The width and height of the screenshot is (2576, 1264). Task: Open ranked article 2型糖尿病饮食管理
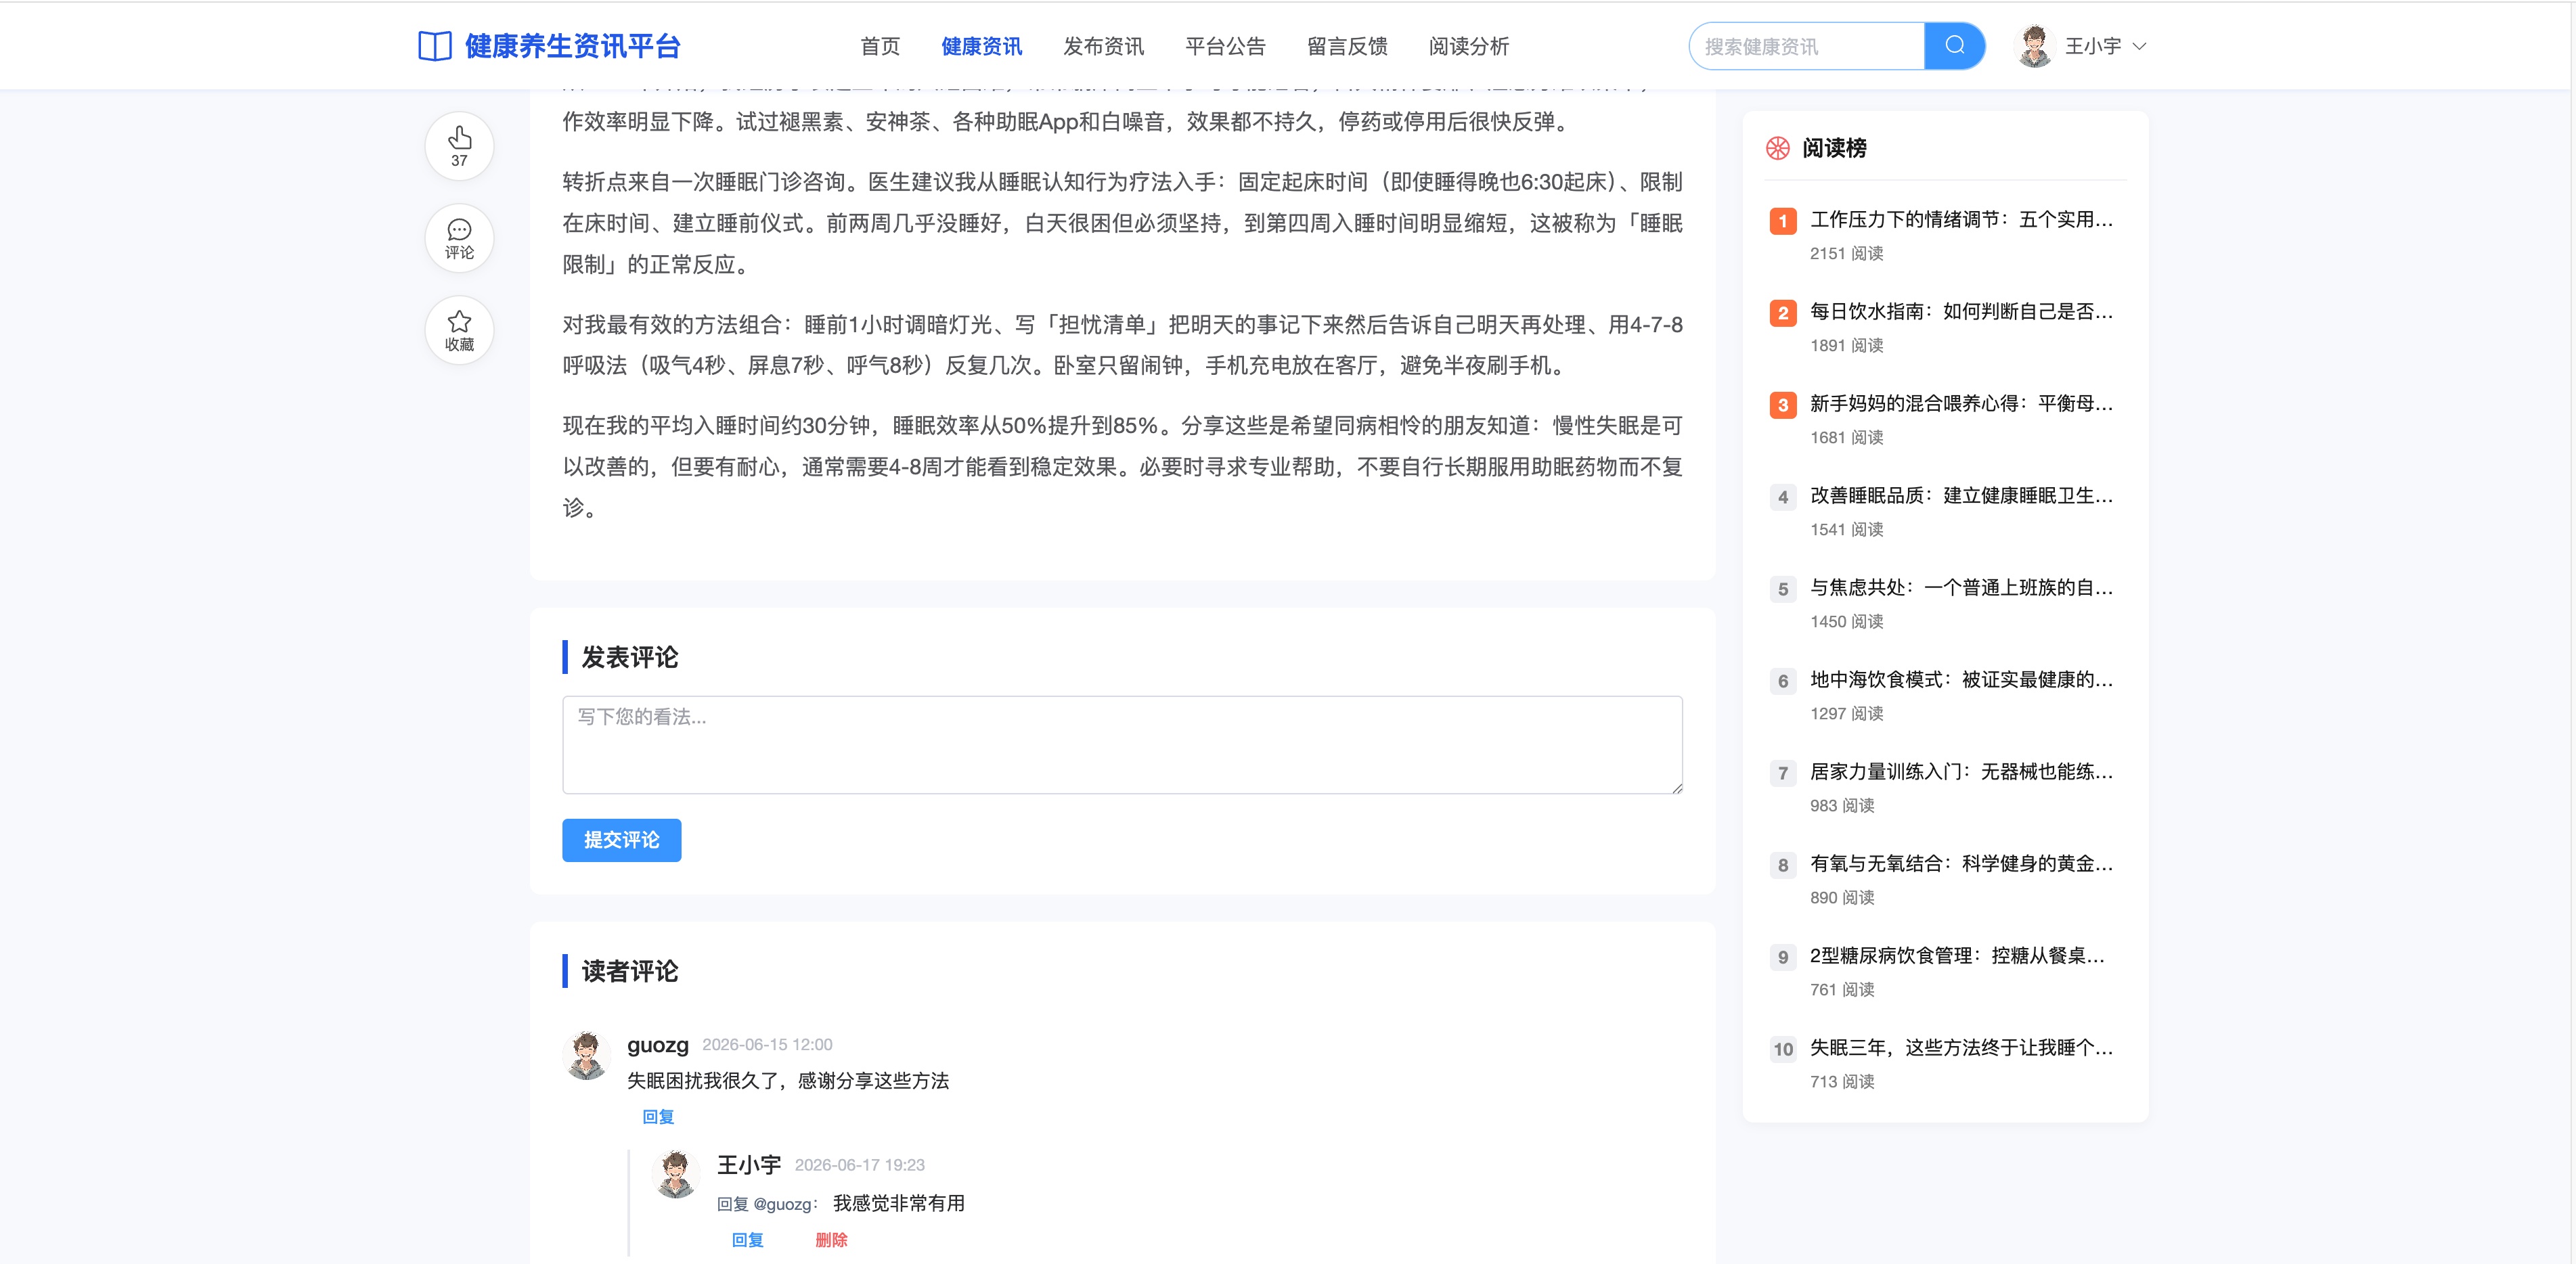(1957, 956)
